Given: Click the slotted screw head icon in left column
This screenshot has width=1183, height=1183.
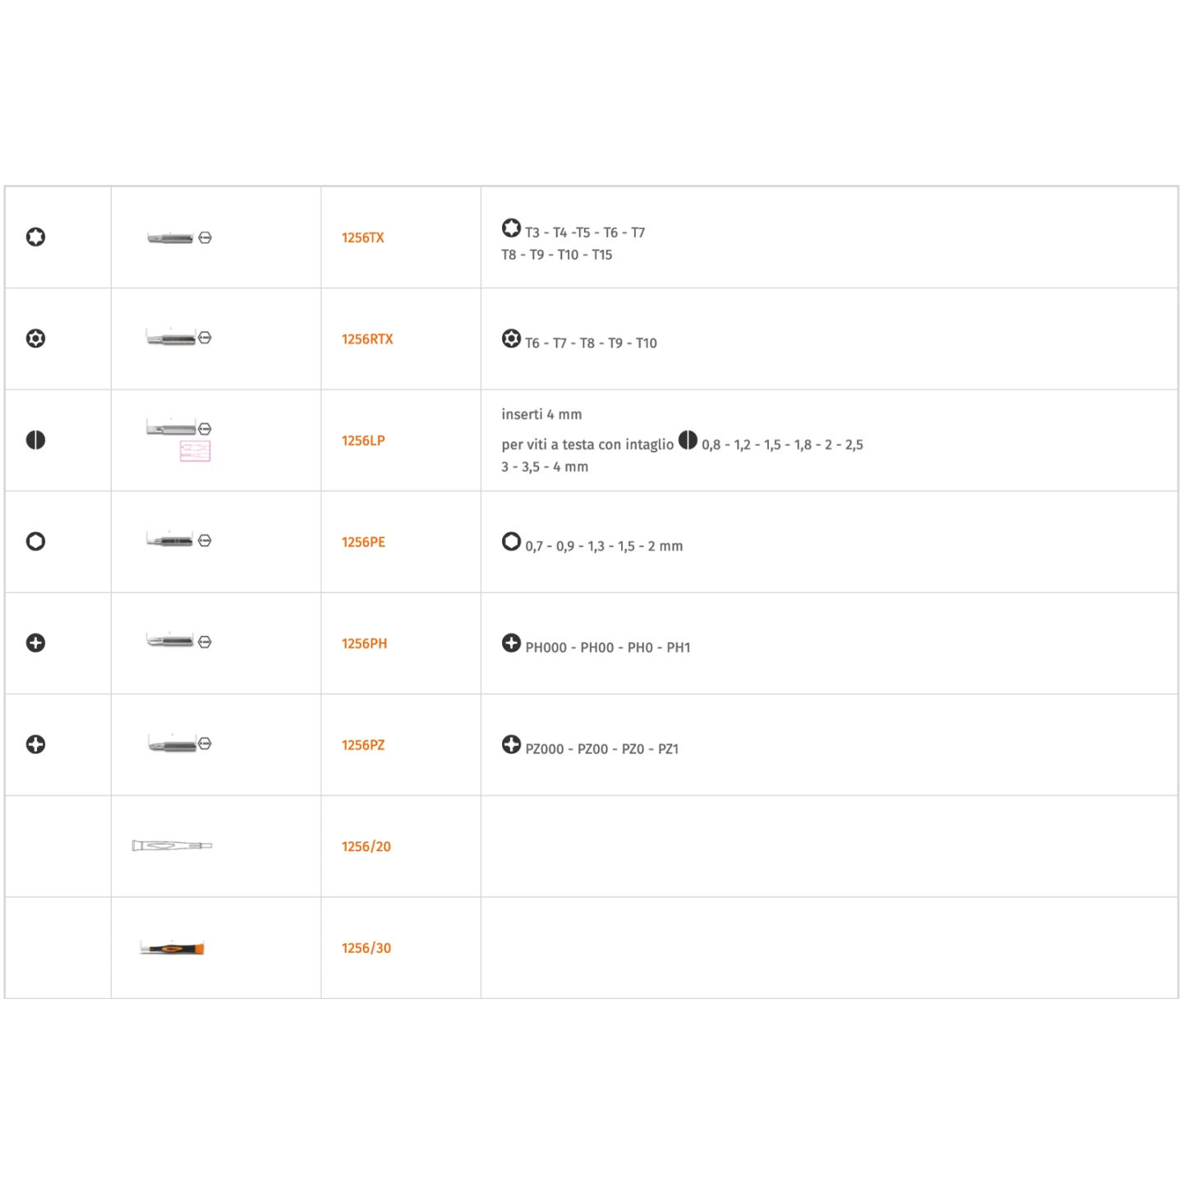Looking at the screenshot, I should pos(35,440).
